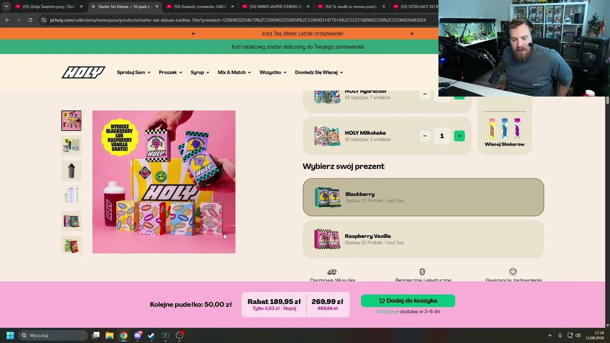Expand the Mix & Match menu
610x343 pixels.
coord(234,72)
